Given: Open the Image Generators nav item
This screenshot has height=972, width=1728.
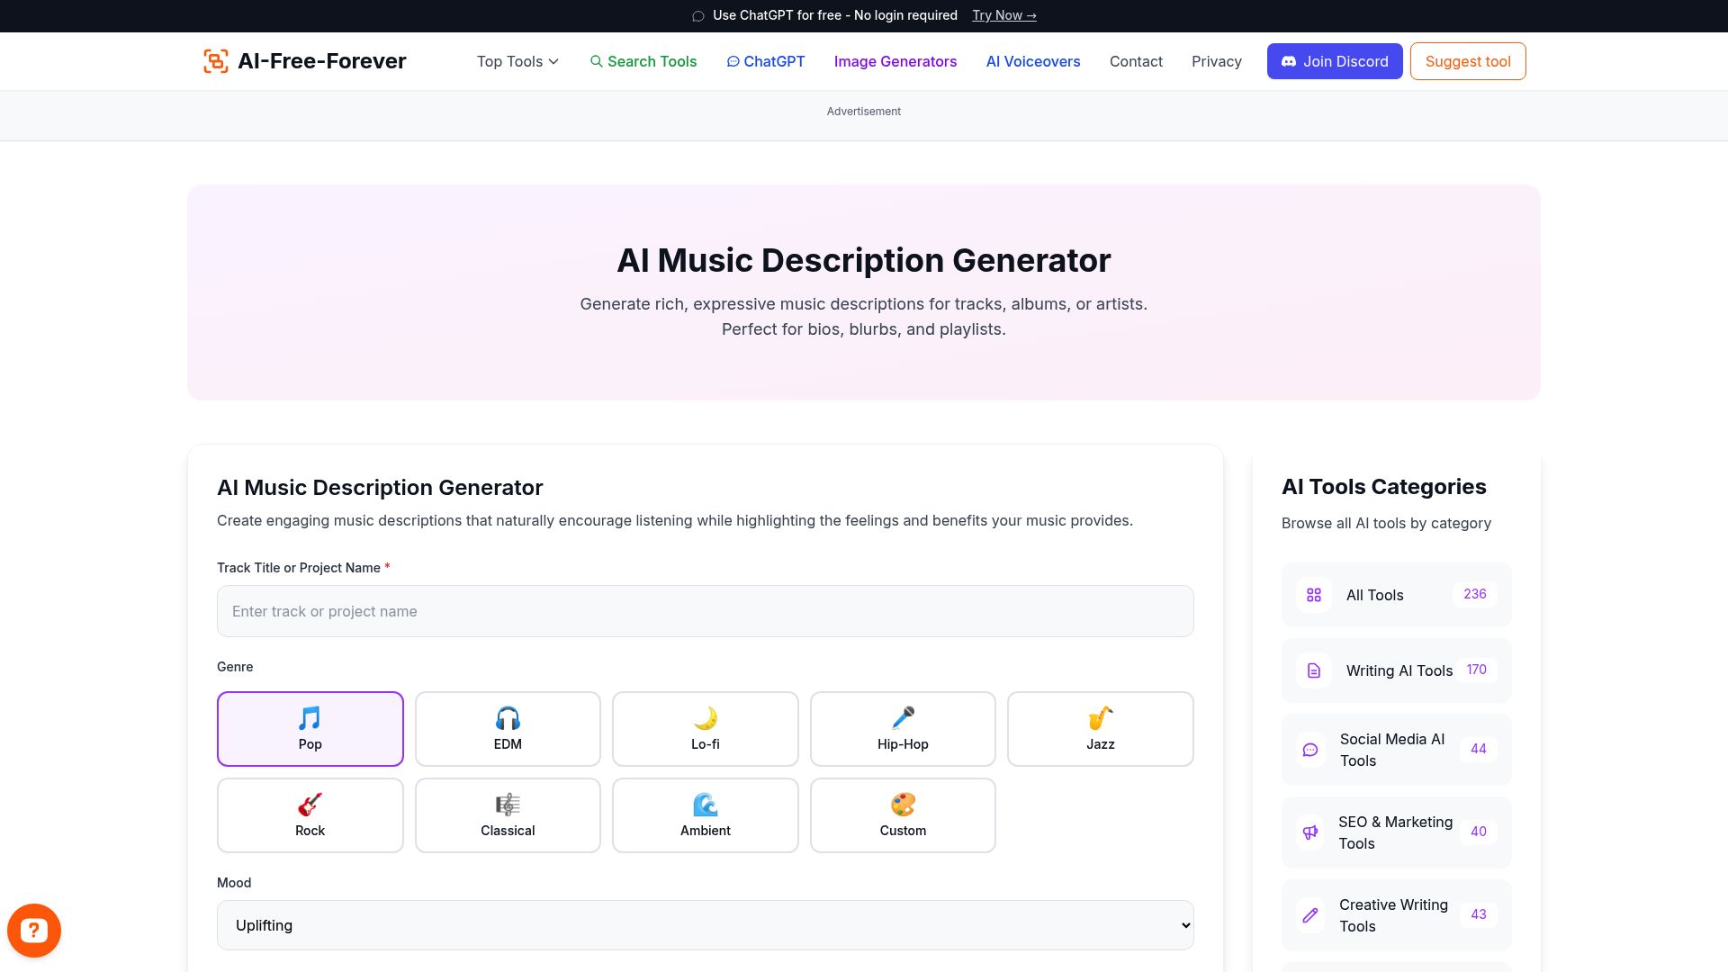Looking at the screenshot, I should tap(895, 61).
